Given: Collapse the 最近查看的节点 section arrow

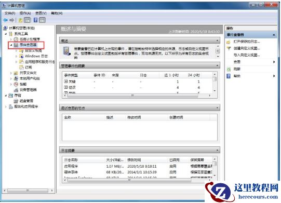Looking at the screenshot, I should pyautogui.click(x=217, y=108).
